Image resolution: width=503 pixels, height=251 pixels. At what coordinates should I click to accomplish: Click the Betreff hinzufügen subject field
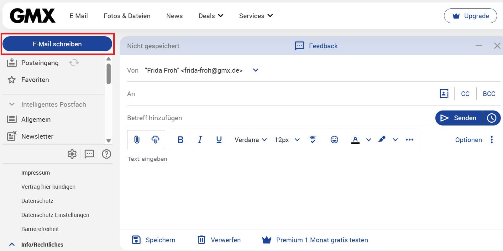point(278,118)
